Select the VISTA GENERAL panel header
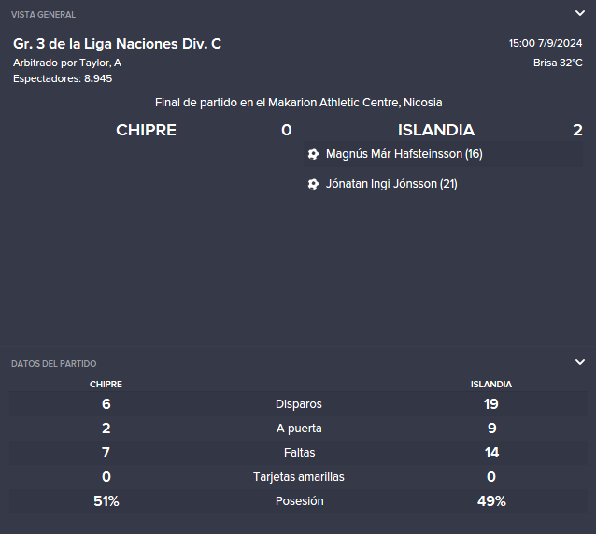Viewport: 596px width, 534px height. pyautogui.click(x=43, y=15)
